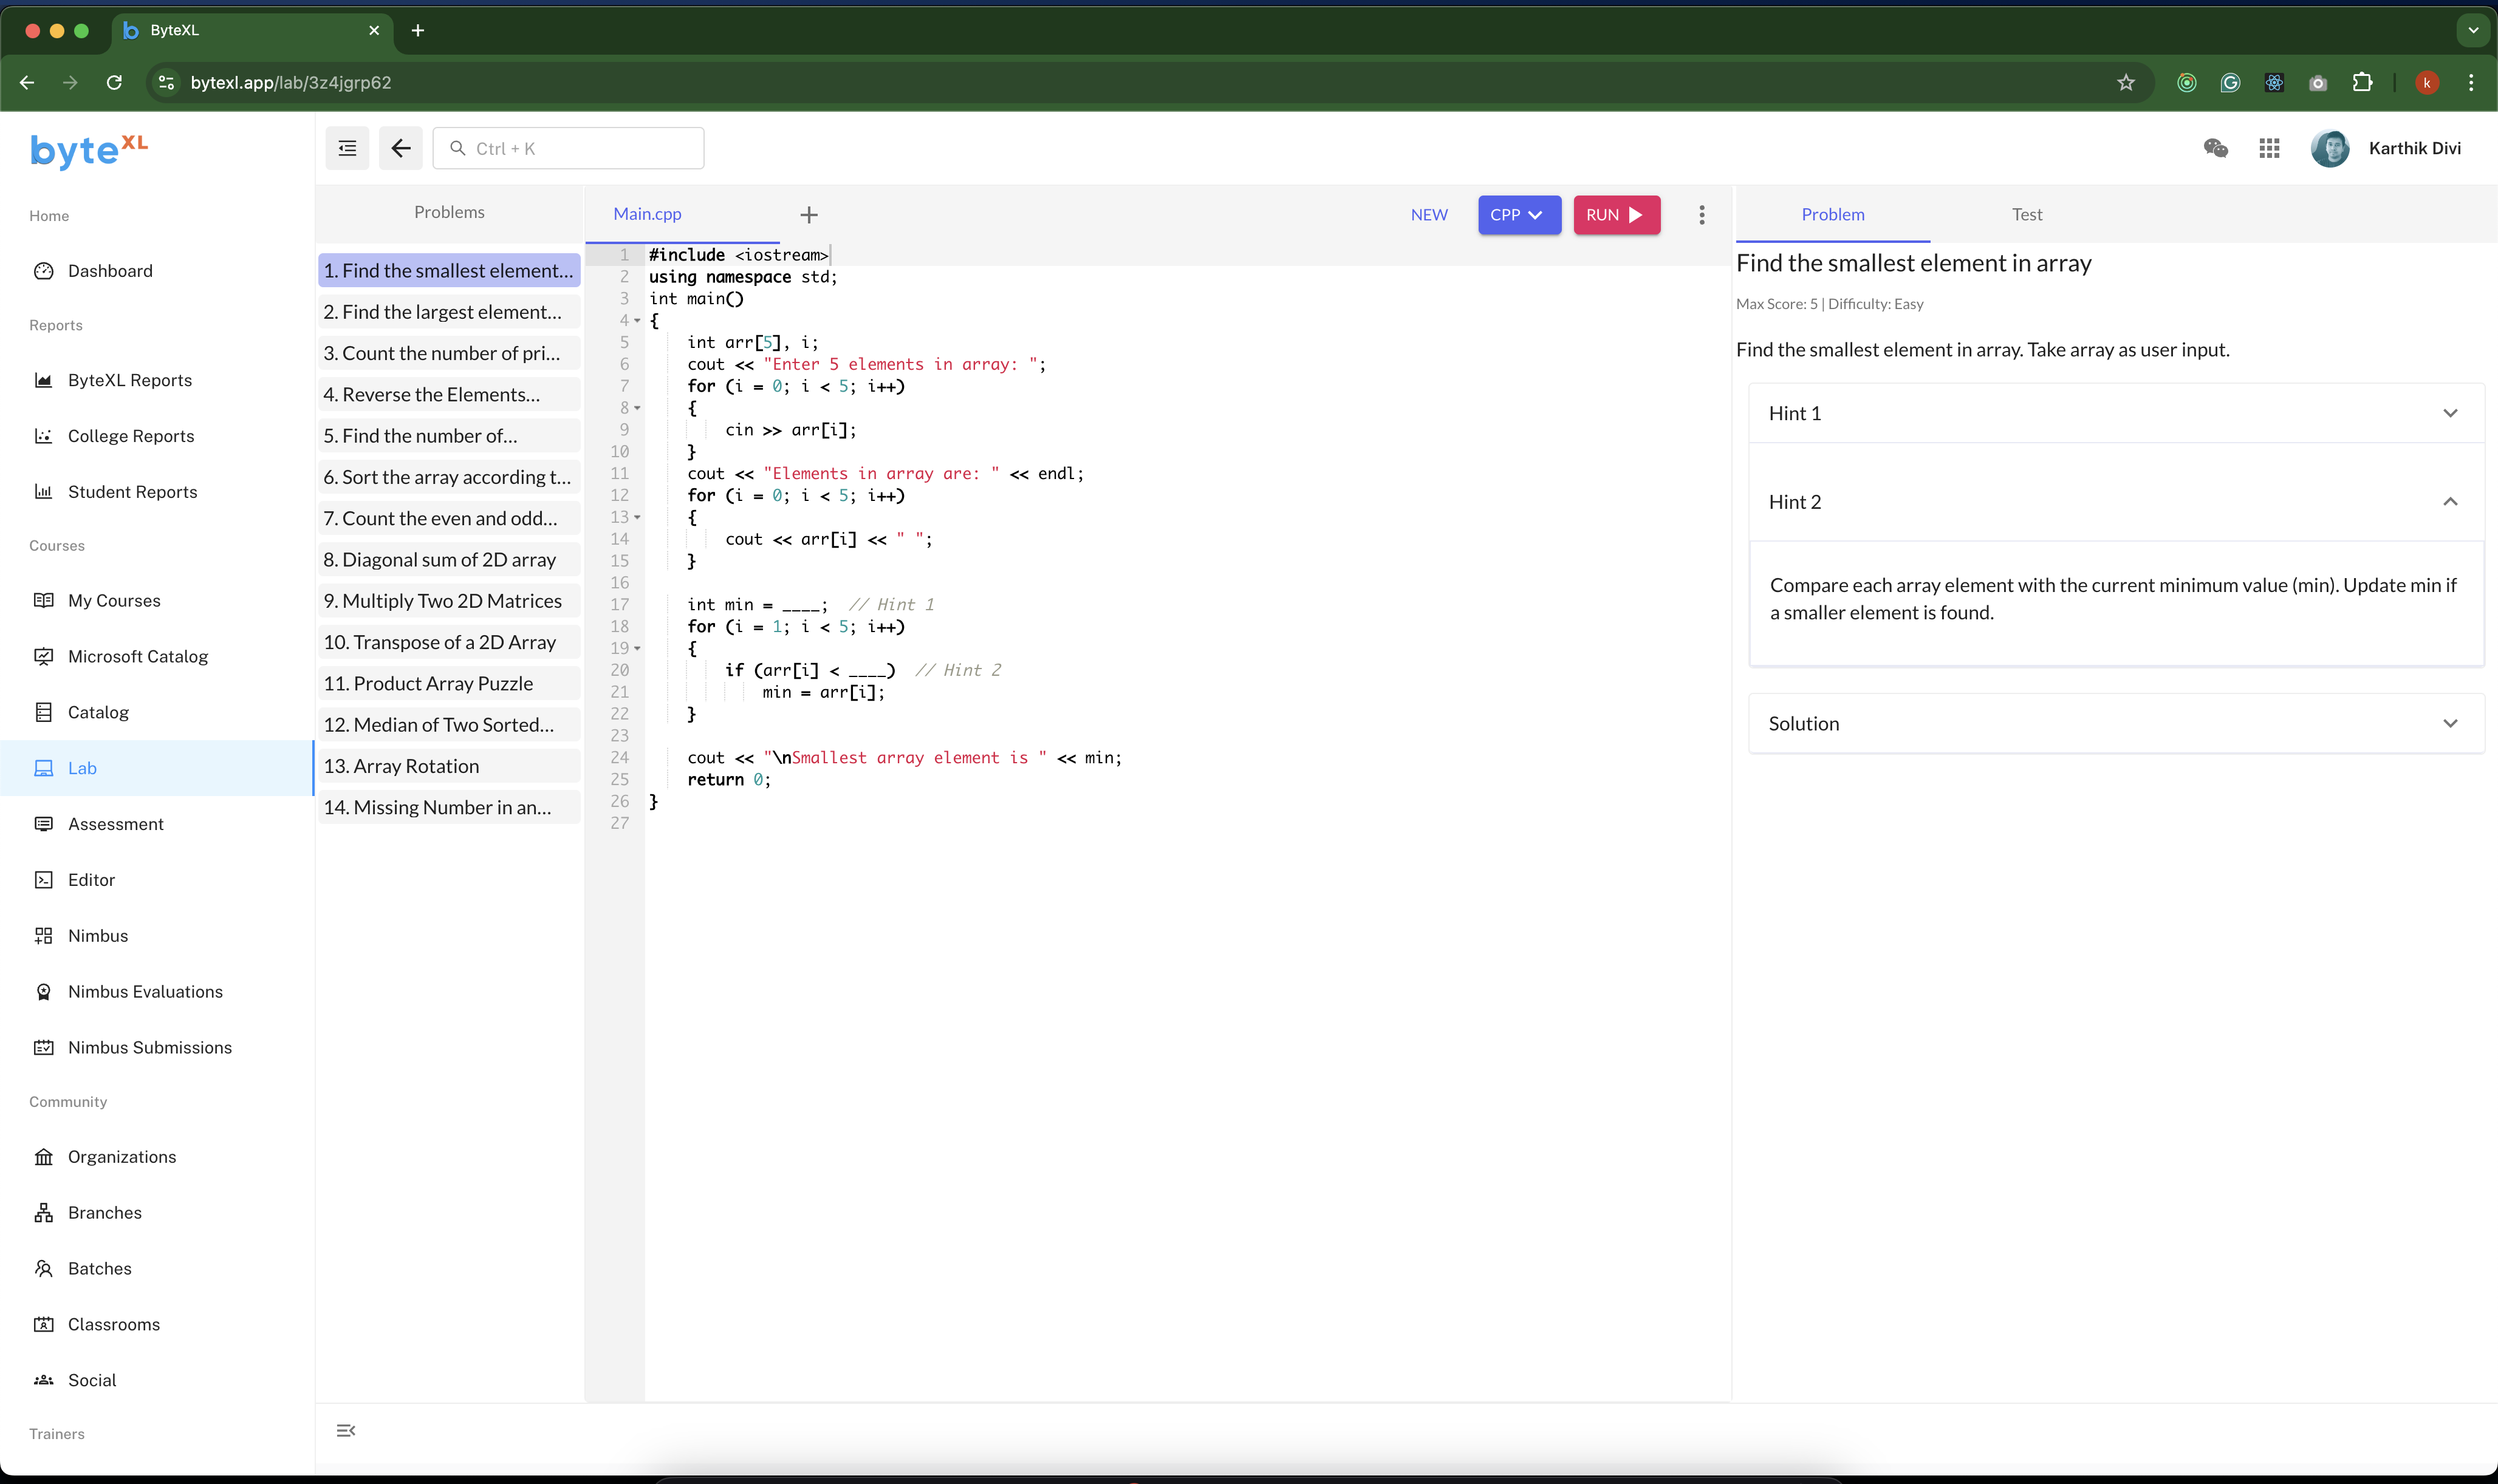Image resolution: width=2498 pixels, height=1484 pixels.
Task: Collapse the sidebar using the indent icon
Action: pos(347,147)
